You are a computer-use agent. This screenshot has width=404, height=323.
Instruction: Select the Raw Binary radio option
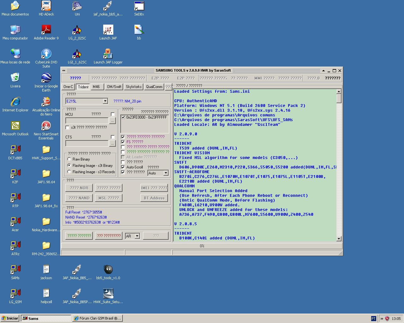pos(69,159)
